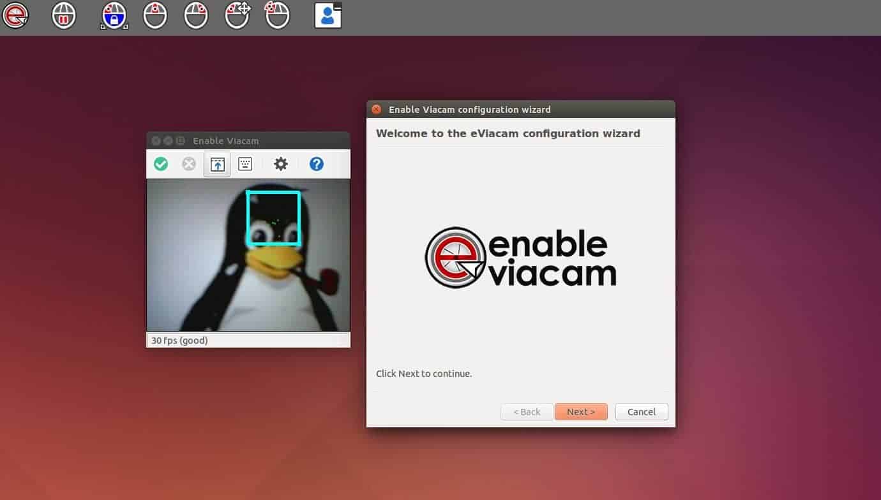Choose the right-click mouse icon in the click bar
881x500 pixels.
pyautogui.click(x=196, y=15)
